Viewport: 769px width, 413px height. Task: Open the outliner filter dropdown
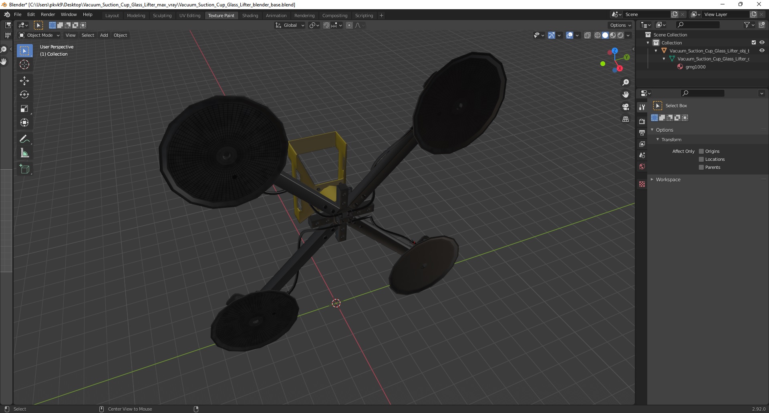click(x=749, y=25)
